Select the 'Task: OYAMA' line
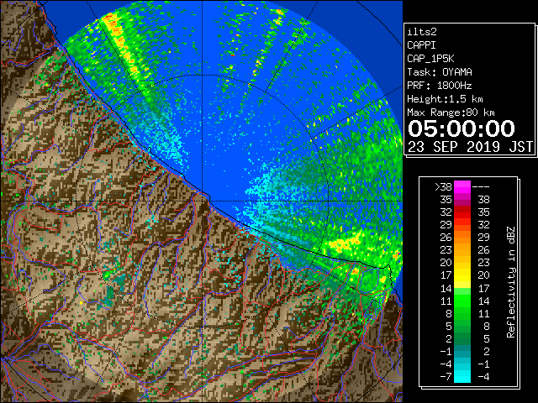This screenshot has height=403, width=538. [x=439, y=72]
